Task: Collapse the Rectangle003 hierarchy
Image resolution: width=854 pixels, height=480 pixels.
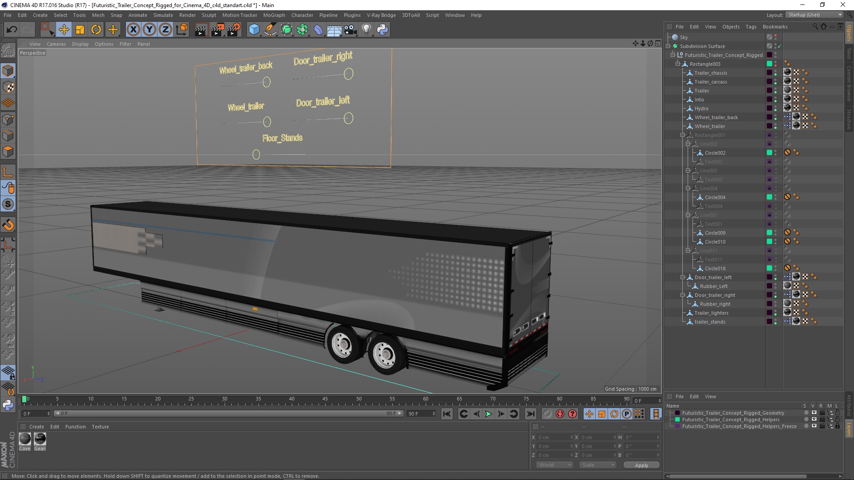Action: [x=678, y=64]
